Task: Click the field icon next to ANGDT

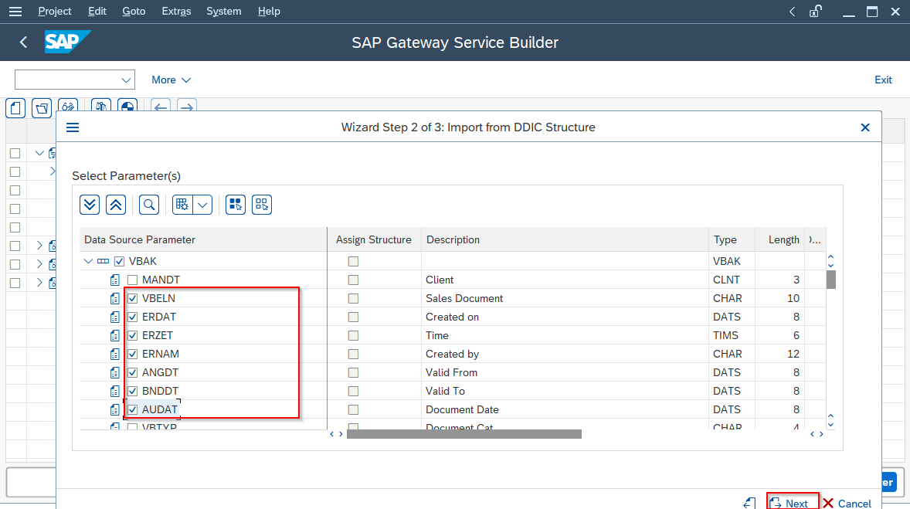Action: point(115,372)
